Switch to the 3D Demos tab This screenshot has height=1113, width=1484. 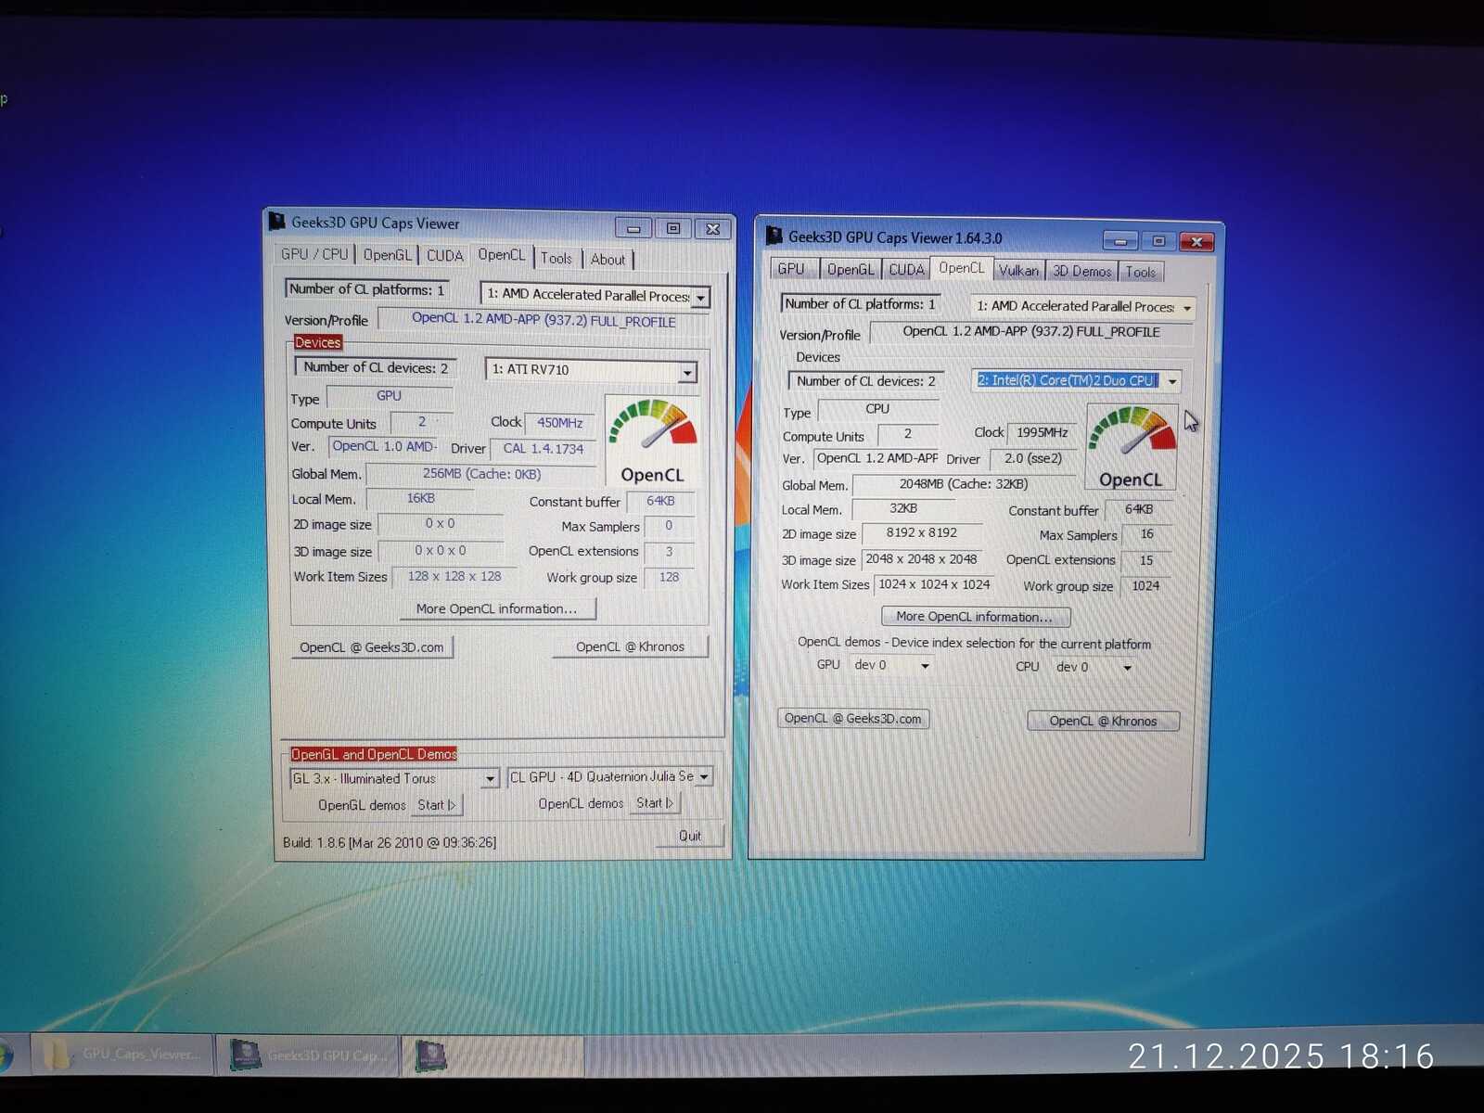1081,272
